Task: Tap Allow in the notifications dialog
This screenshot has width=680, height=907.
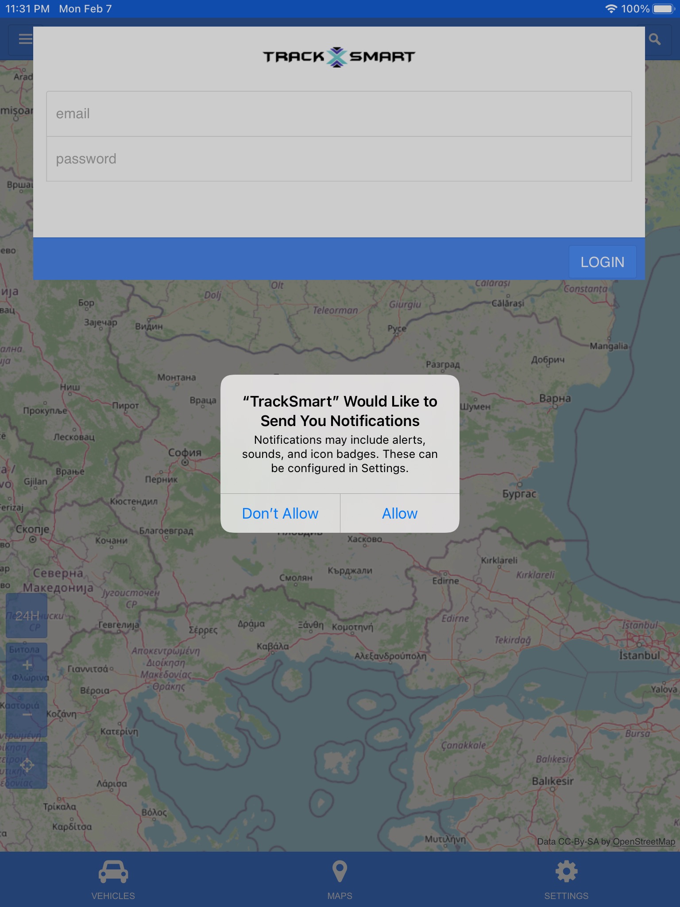Action: 399,513
